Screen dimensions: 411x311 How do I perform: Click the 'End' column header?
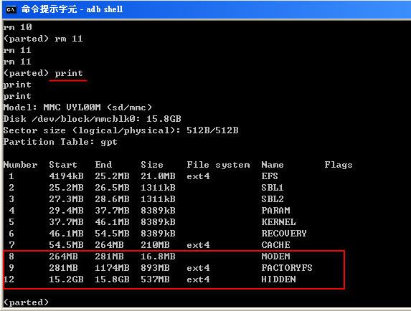103,165
